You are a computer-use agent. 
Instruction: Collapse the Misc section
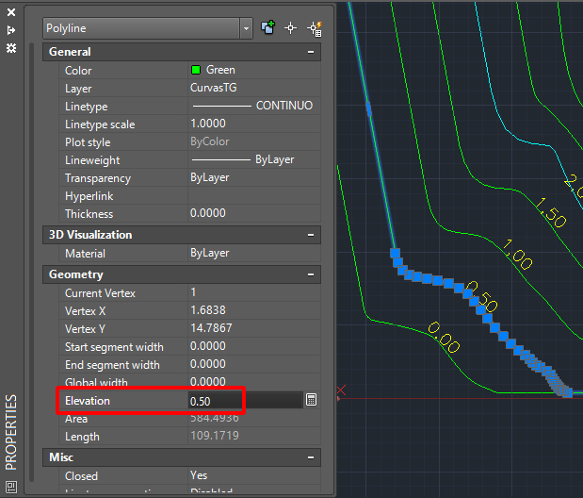coord(311,457)
